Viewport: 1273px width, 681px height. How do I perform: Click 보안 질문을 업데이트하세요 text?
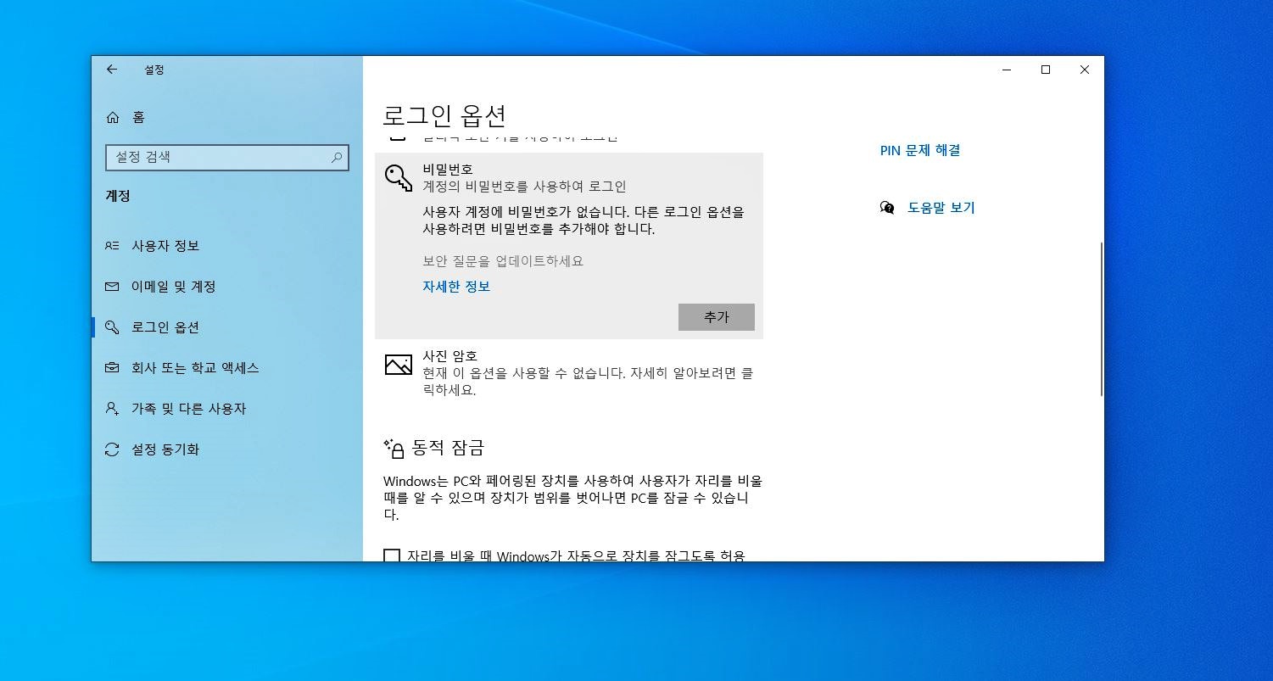(x=503, y=261)
